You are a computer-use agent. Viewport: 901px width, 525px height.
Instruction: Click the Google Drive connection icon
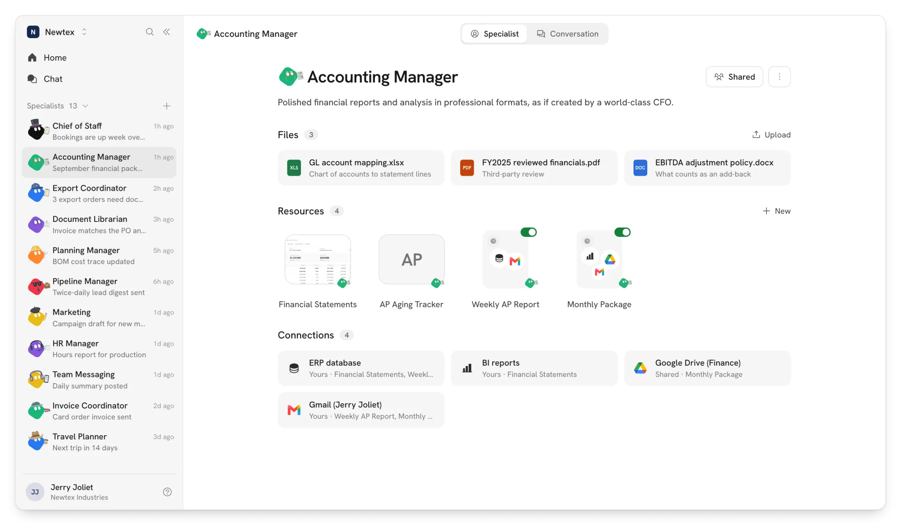pyautogui.click(x=640, y=368)
